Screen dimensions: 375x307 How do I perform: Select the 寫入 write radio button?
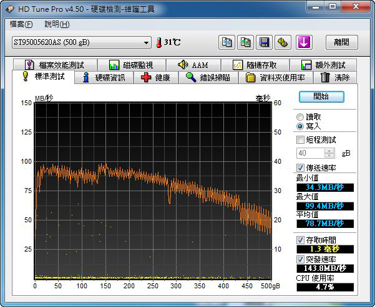pyautogui.click(x=300, y=126)
